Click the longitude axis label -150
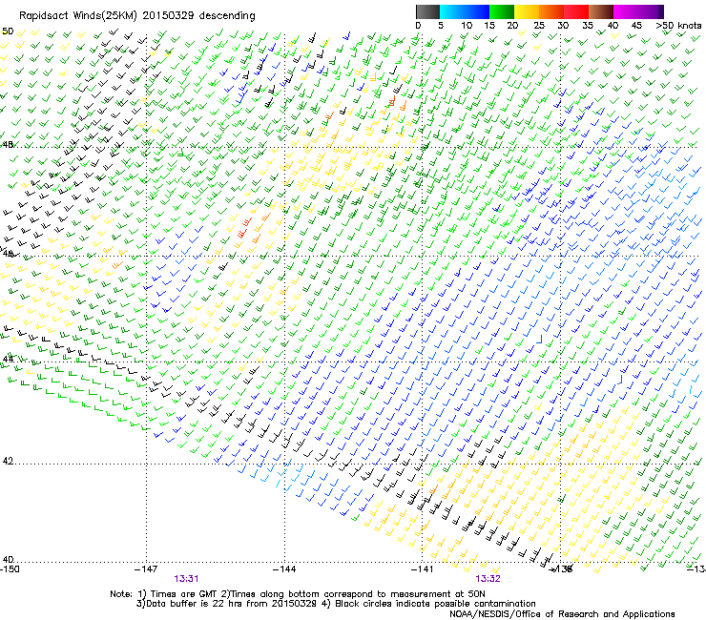 coord(10,569)
